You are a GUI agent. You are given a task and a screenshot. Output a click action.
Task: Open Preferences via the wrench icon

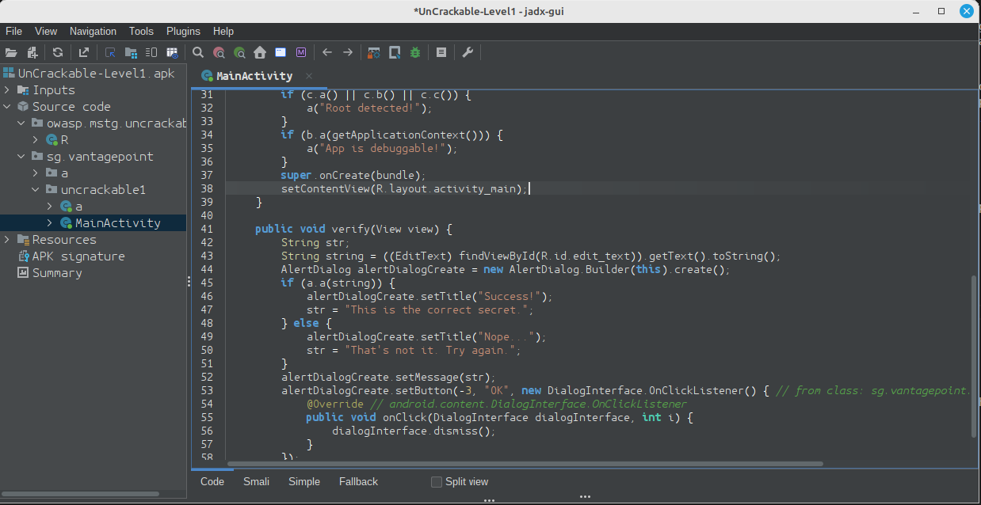[468, 52]
